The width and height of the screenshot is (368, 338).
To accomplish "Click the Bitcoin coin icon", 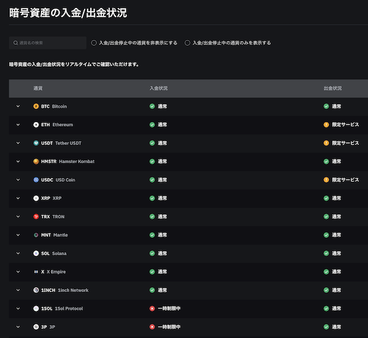I will [36, 106].
